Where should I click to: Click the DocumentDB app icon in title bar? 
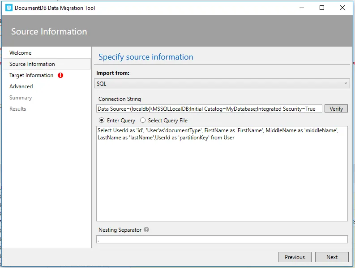click(9, 8)
